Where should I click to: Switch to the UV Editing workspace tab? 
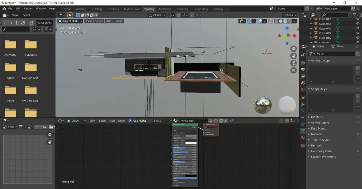113,9
